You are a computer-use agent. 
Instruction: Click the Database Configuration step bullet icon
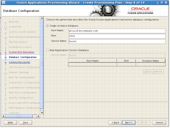[6, 57]
